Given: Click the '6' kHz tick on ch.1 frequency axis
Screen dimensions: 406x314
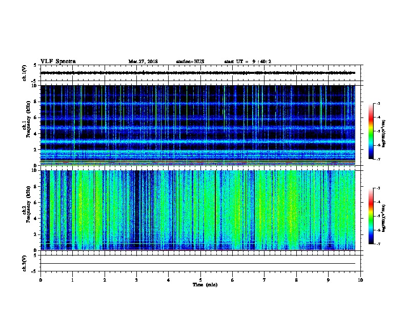Looking at the screenshot, I should (x=35, y=117).
